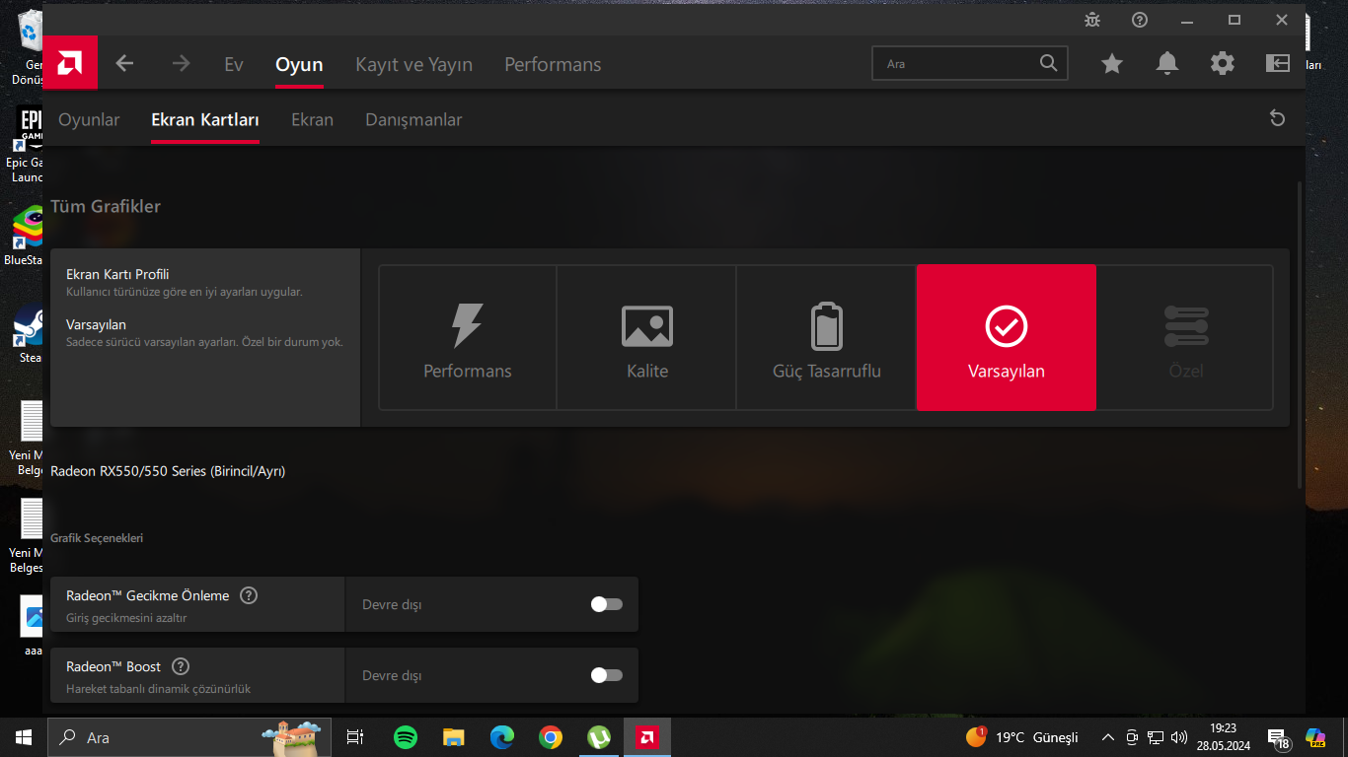1348x757 pixels.
Task: Select the Oyun tab
Action: pyautogui.click(x=299, y=64)
